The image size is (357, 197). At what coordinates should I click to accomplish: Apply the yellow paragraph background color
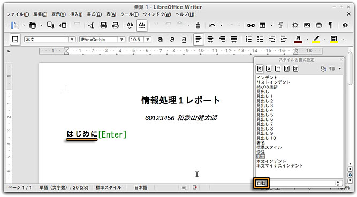(334, 40)
